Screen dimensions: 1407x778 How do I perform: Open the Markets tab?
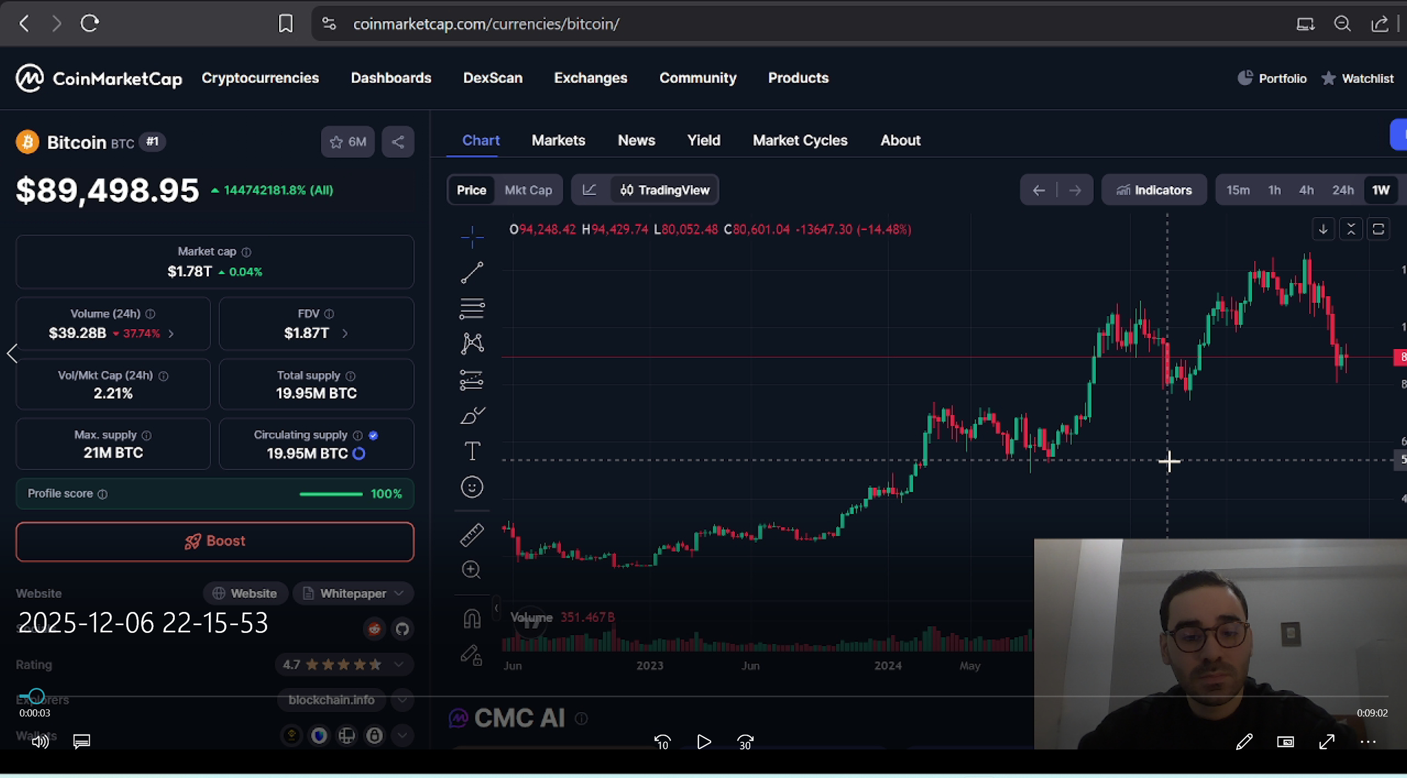558,141
